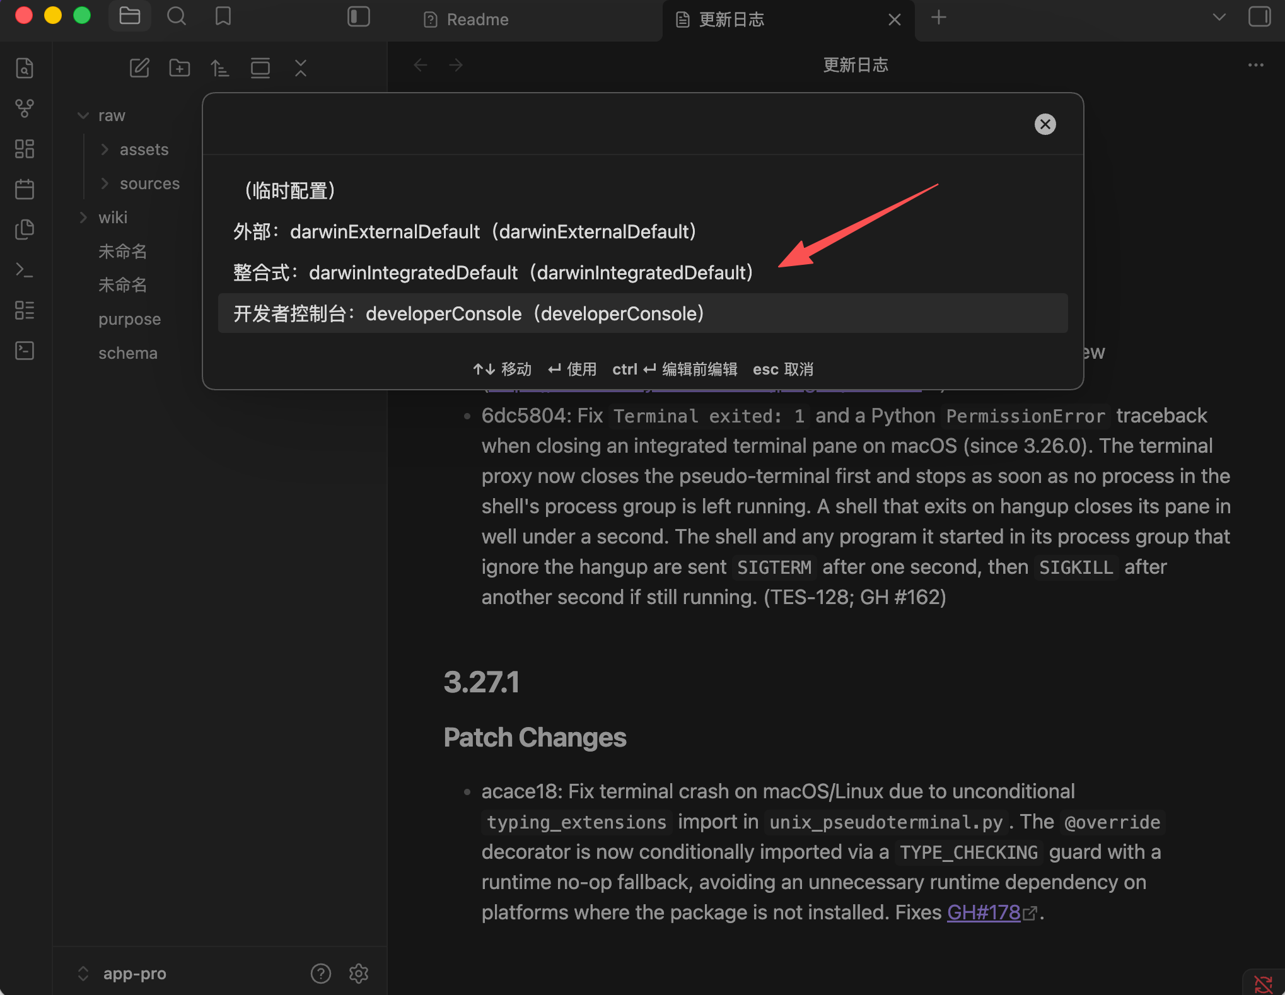Open the purpose note
The image size is (1285, 995).
(129, 319)
